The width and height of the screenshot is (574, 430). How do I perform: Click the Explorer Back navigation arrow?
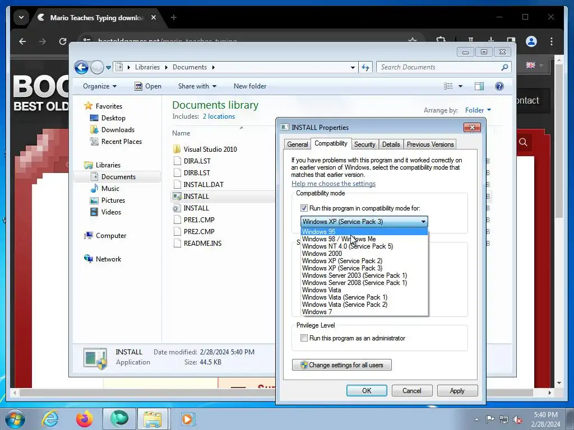(81, 67)
